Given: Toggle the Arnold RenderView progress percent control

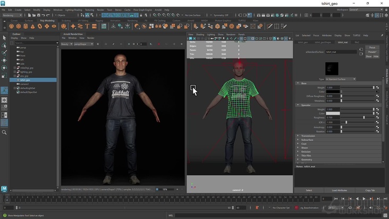Looking at the screenshot, I should coord(165,189).
